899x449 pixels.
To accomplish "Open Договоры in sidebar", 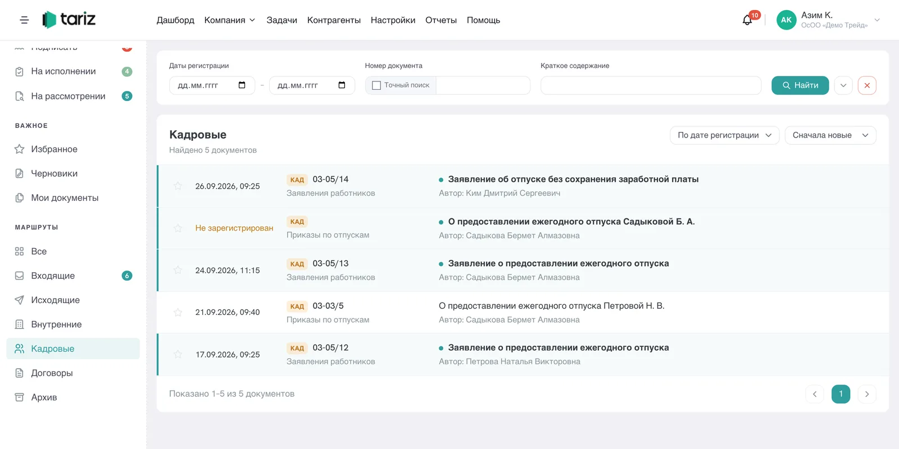I will (73, 373).
